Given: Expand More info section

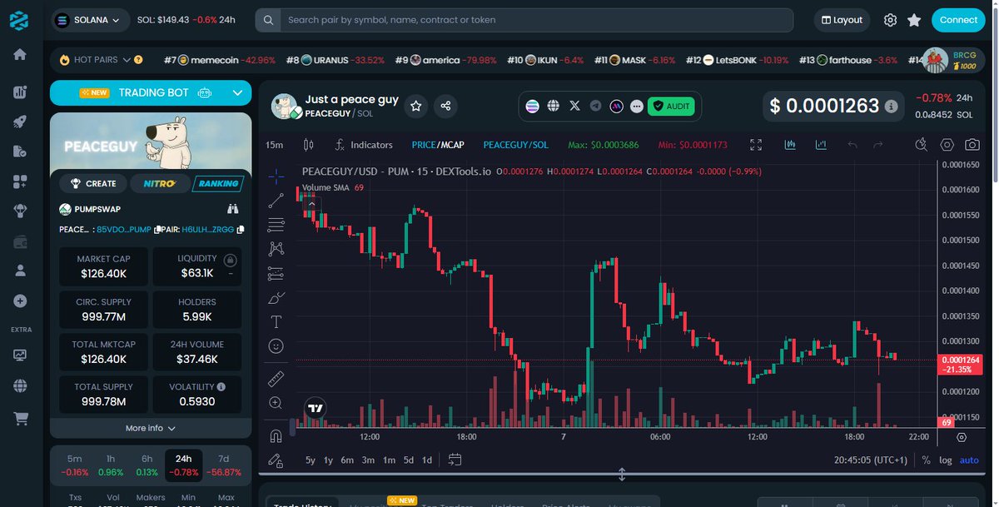Looking at the screenshot, I should pos(151,428).
